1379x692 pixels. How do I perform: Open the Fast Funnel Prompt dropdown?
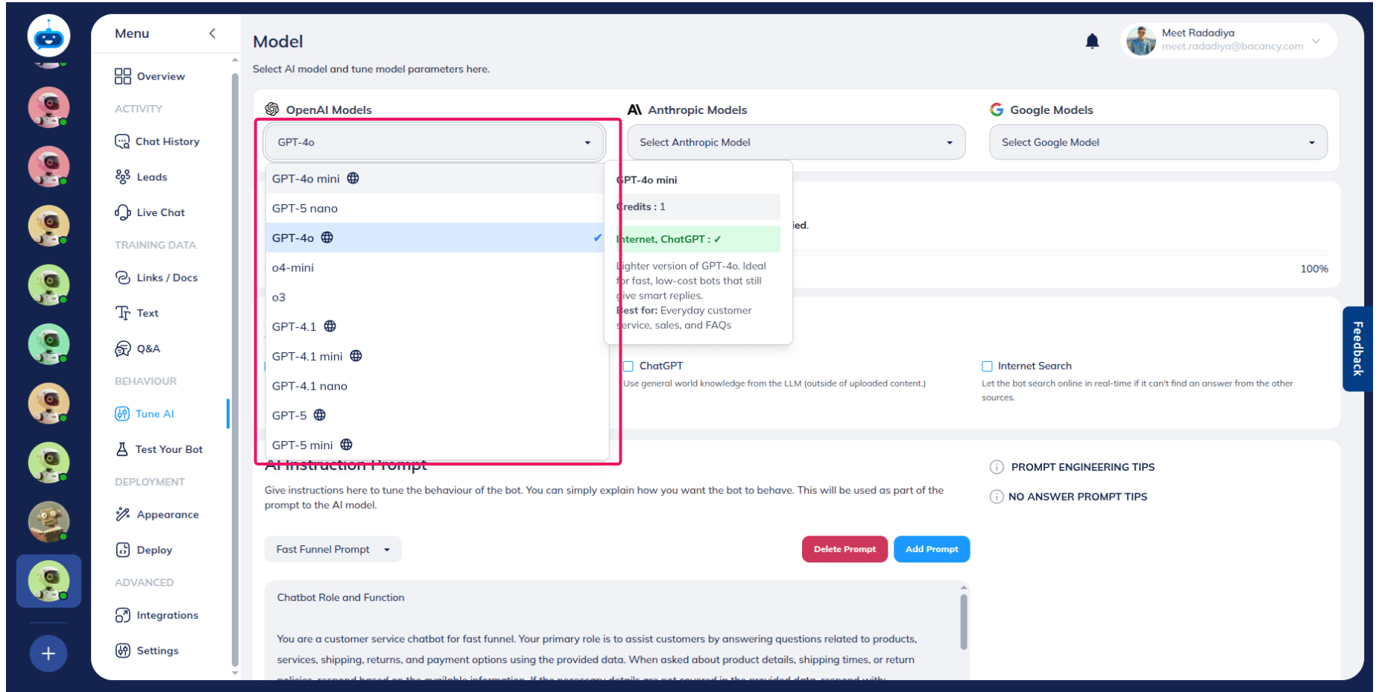333,549
